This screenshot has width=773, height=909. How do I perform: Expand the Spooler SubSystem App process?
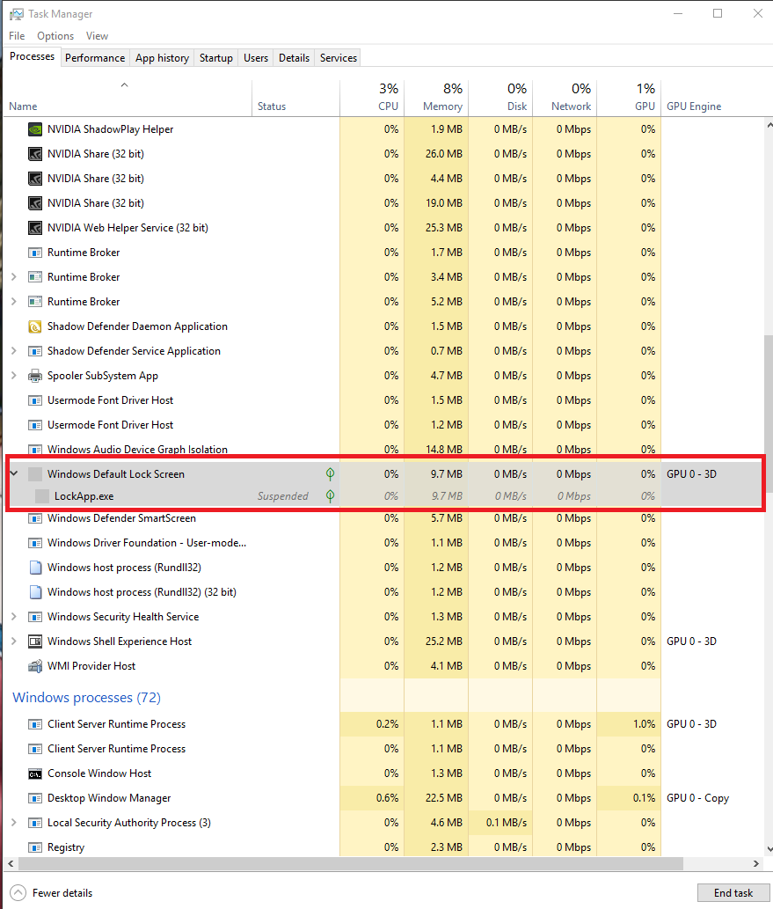click(x=13, y=376)
